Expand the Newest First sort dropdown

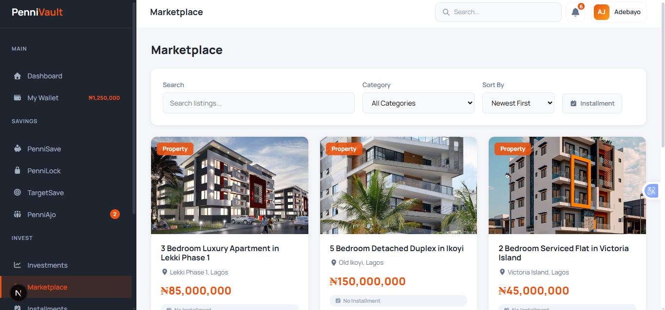click(518, 103)
